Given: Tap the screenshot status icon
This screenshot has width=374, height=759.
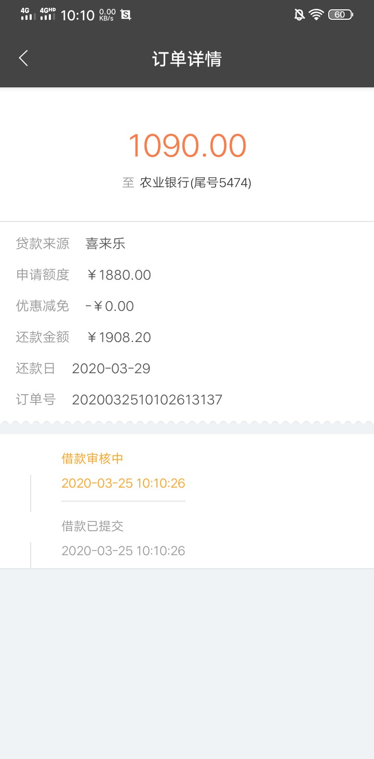Looking at the screenshot, I should click(126, 15).
